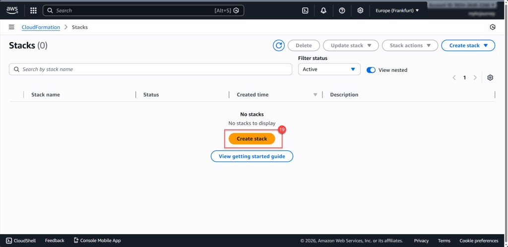Image resolution: width=508 pixels, height=247 pixels.
Task: Expand the top-right Create stack dropdown
Action: click(x=468, y=46)
